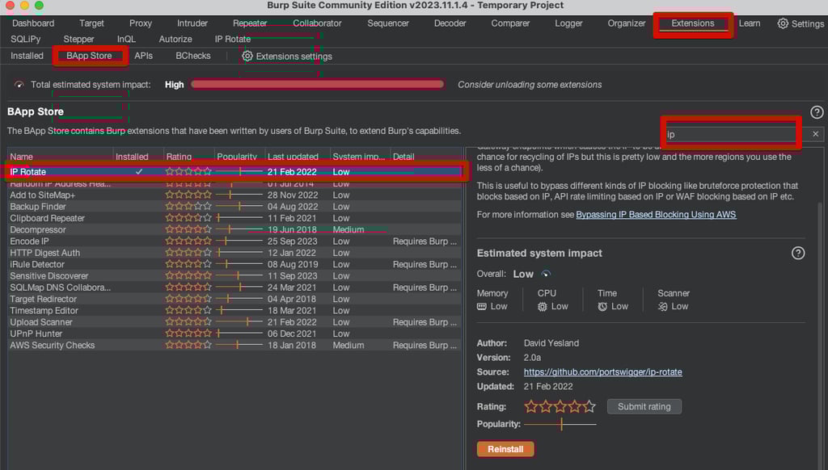828x470 pixels.
Task: Sort extensions by the Rating column header
Action: click(x=189, y=157)
